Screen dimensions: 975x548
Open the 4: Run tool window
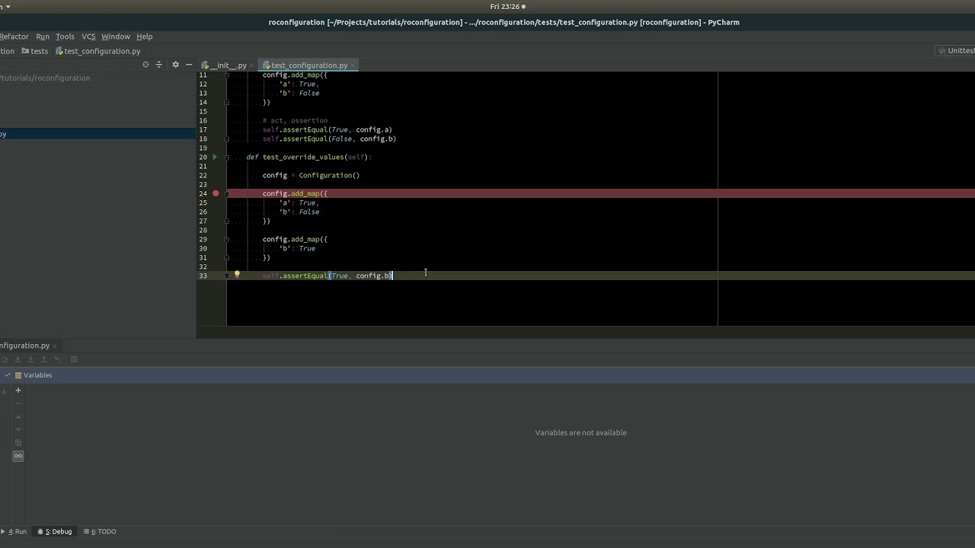click(14, 531)
